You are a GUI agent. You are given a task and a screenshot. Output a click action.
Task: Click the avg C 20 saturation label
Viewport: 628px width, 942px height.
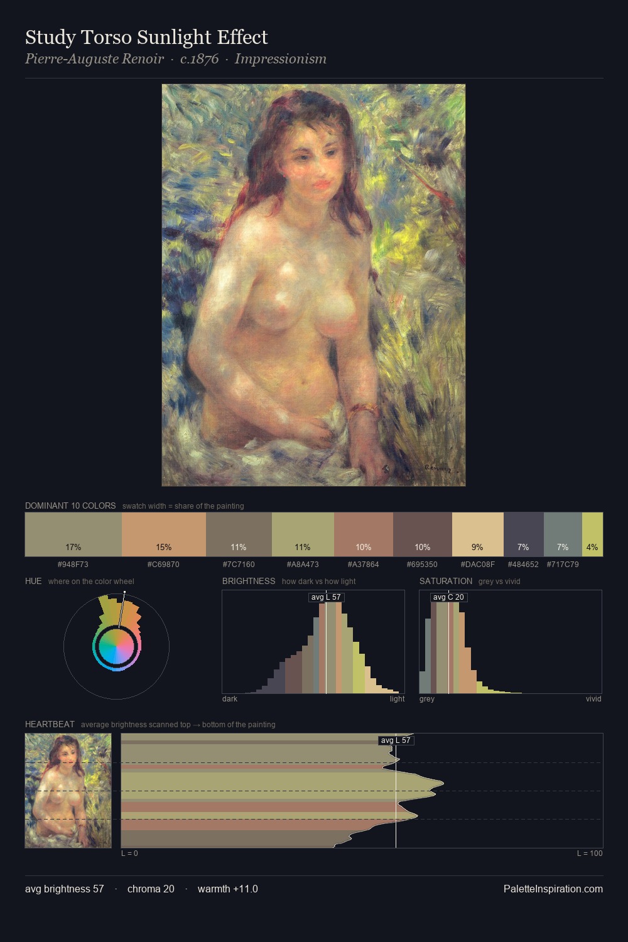pos(448,597)
